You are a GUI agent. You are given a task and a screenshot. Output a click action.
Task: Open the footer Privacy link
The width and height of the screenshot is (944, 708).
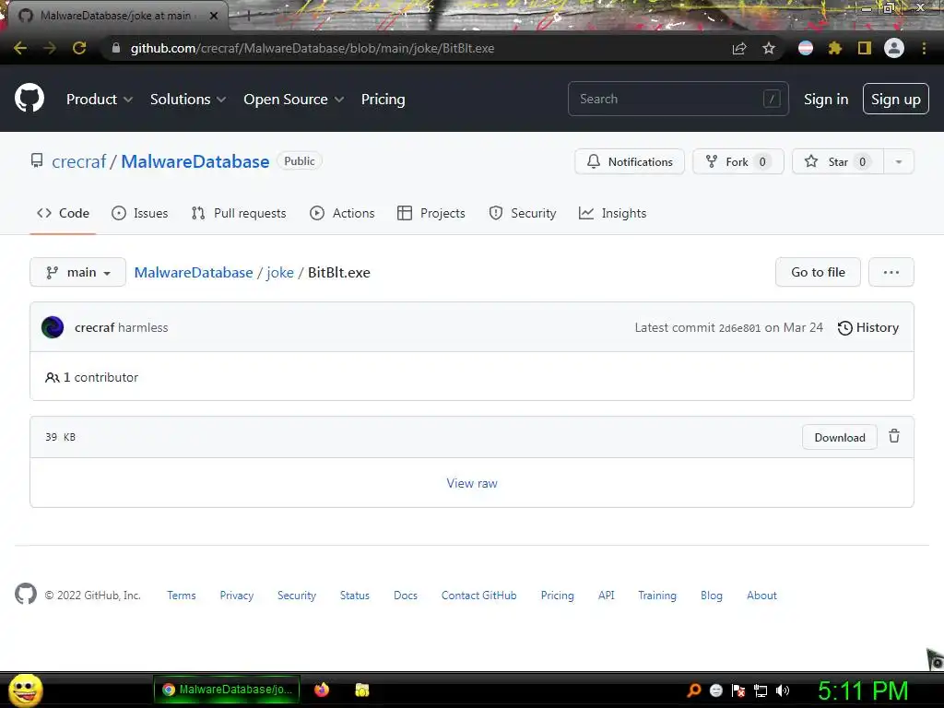tap(237, 595)
